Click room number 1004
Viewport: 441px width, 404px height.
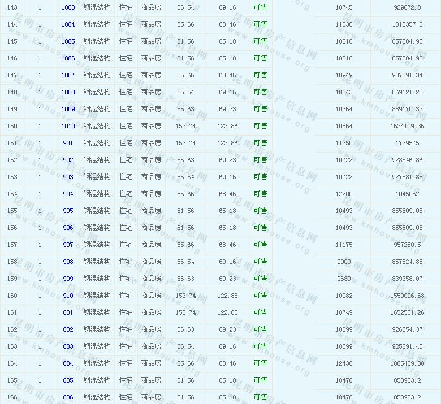click(68, 25)
